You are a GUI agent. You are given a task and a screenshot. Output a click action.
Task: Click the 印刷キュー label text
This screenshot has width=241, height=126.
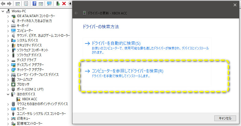[23, 119]
